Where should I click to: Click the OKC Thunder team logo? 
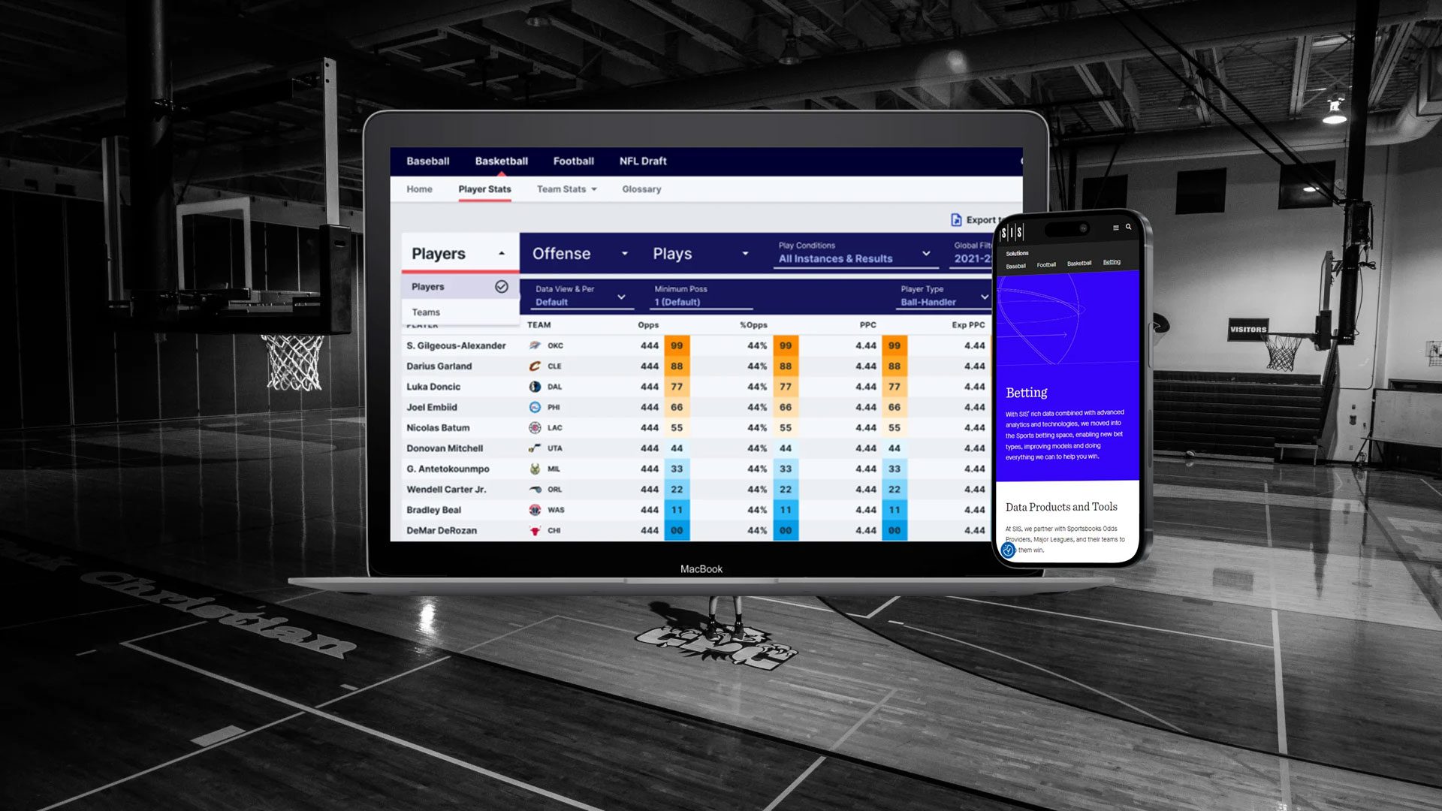(535, 346)
